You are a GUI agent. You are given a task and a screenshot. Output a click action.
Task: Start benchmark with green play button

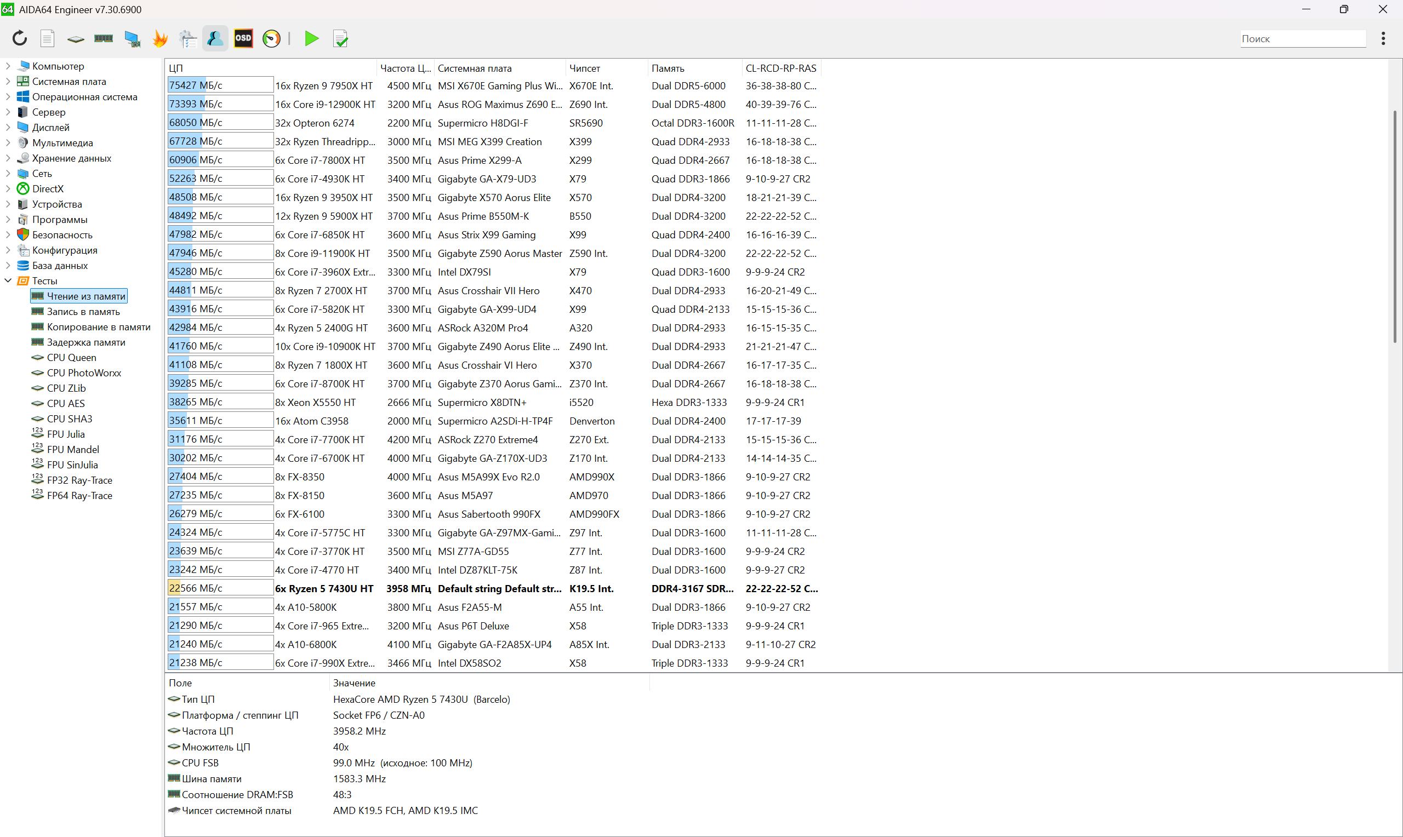click(x=311, y=38)
